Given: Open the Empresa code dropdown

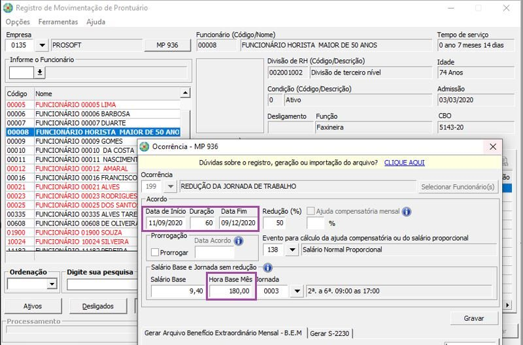Looking at the screenshot, I should (x=42, y=45).
